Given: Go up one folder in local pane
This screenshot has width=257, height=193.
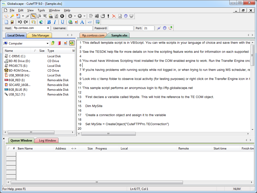Looking at the screenshot, I should click(53, 43).
